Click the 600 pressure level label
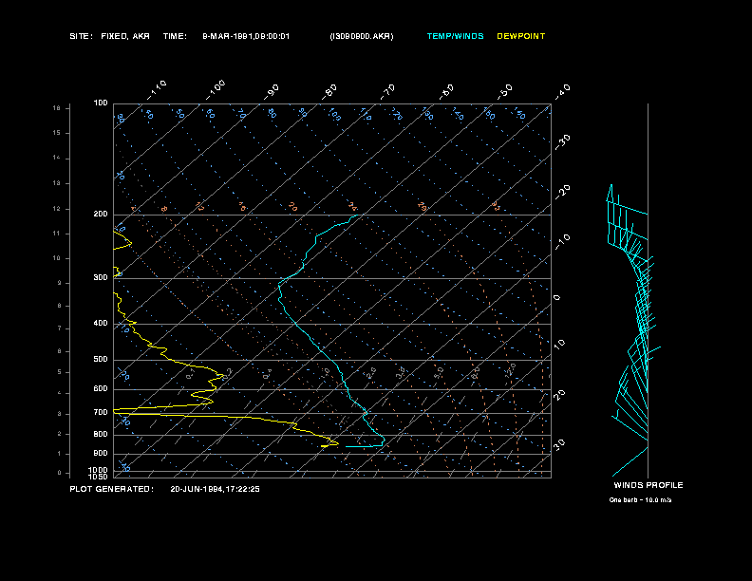 pos(101,389)
